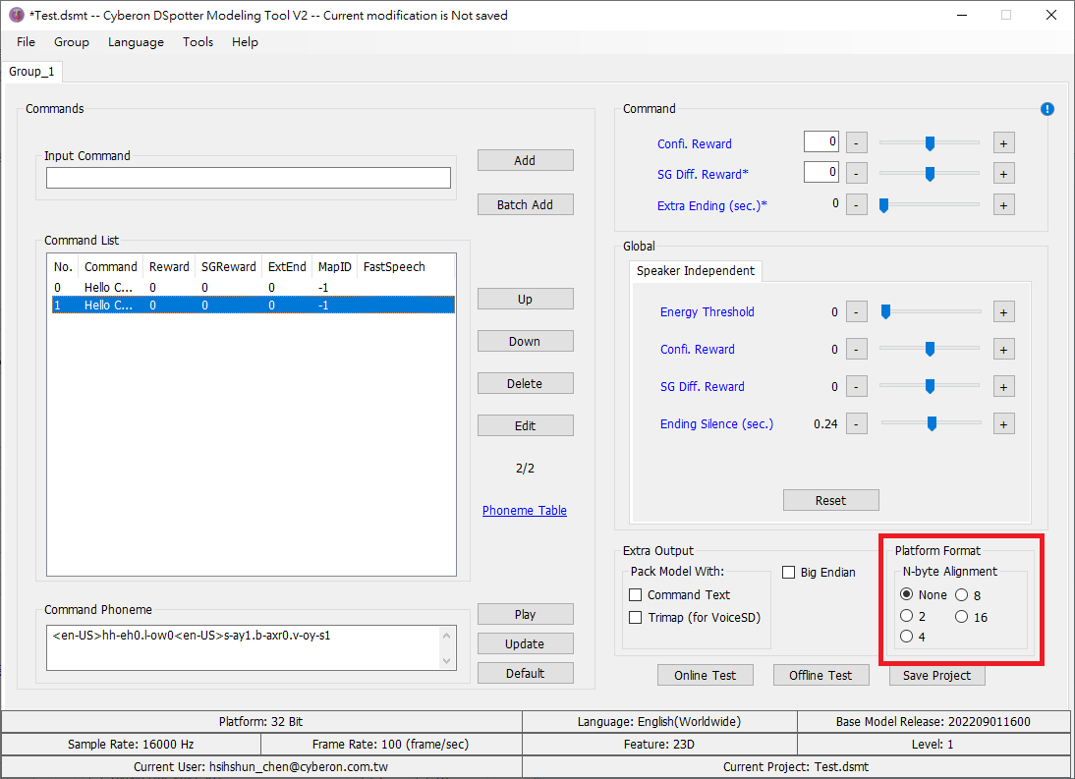Select command row number 0

click(x=253, y=287)
